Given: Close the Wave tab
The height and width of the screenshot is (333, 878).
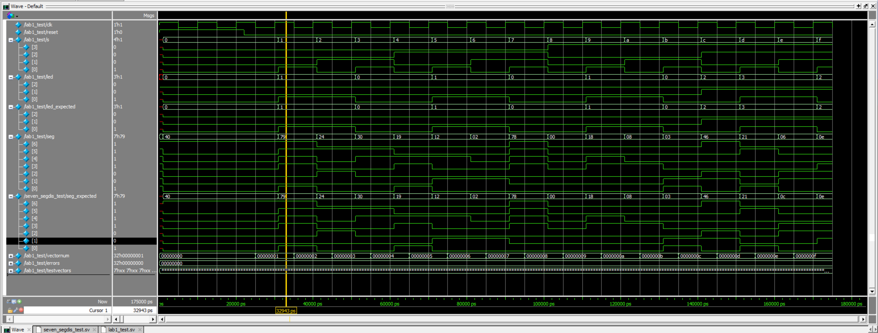Looking at the screenshot, I should [x=29, y=329].
